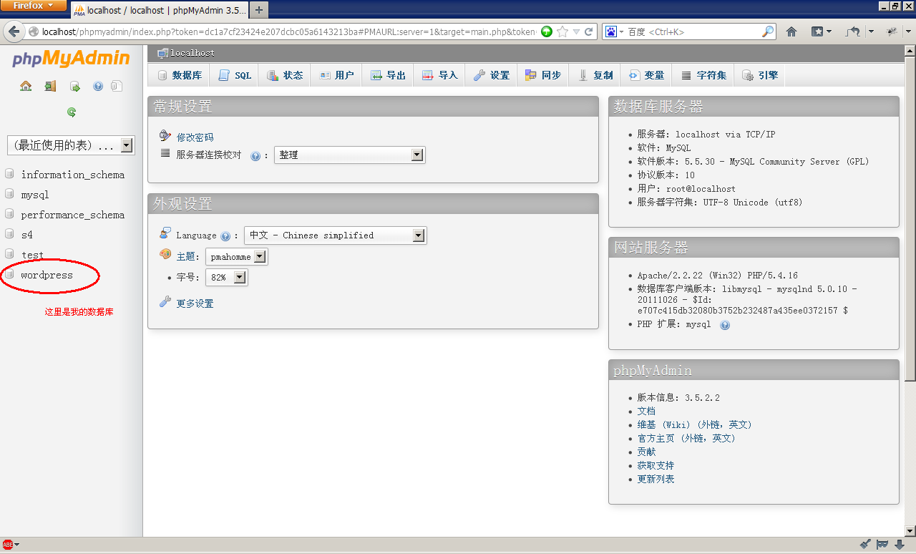Click the 修改密码 link
916x554 pixels.
pos(195,137)
